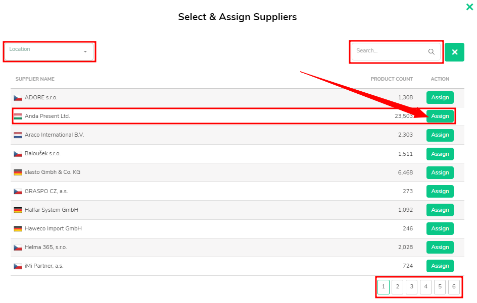Screen dimensions: 477x303
Task: Click the search magnifier icon
Action: (431, 51)
